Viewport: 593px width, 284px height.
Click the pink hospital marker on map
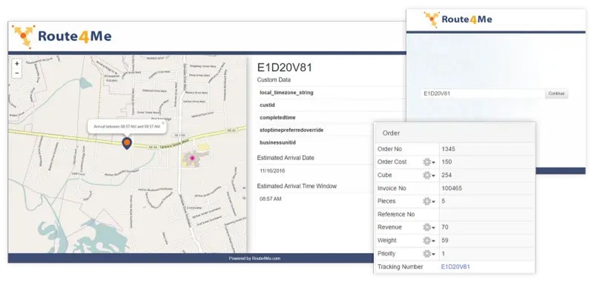[192, 158]
